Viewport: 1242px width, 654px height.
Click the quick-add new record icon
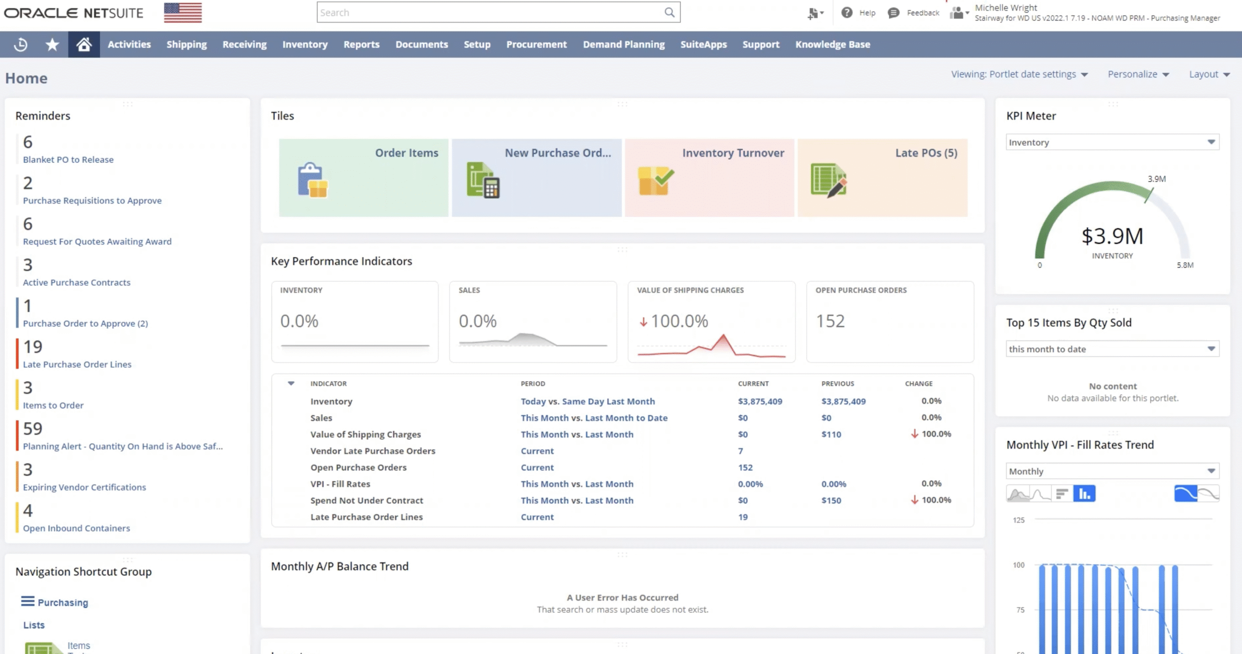pos(813,13)
